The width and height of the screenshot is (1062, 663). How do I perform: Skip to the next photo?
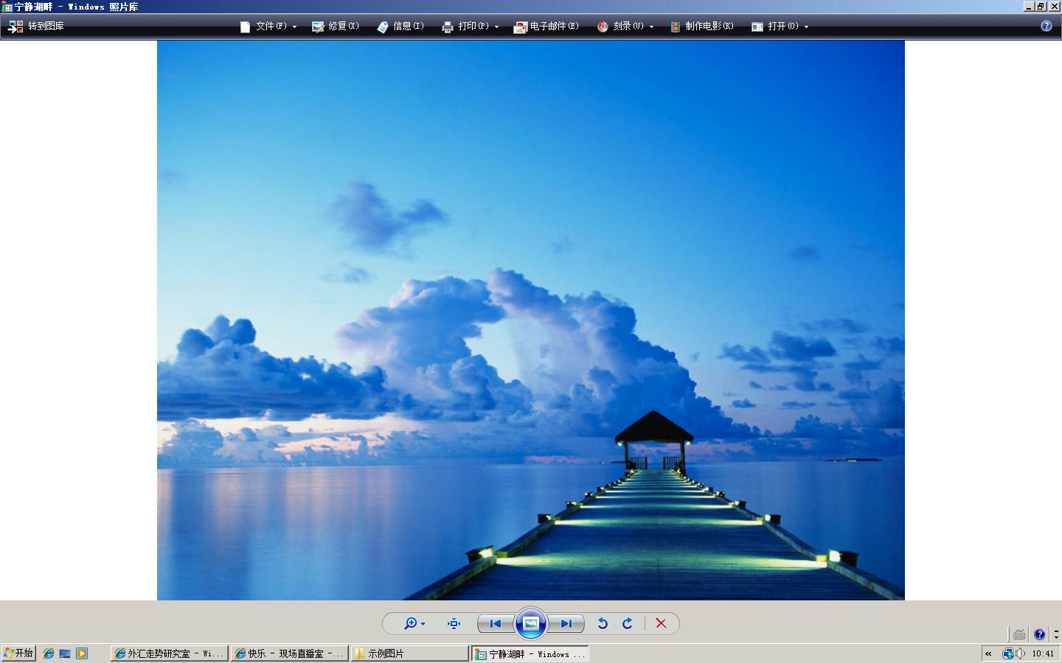click(x=566, y=623)
